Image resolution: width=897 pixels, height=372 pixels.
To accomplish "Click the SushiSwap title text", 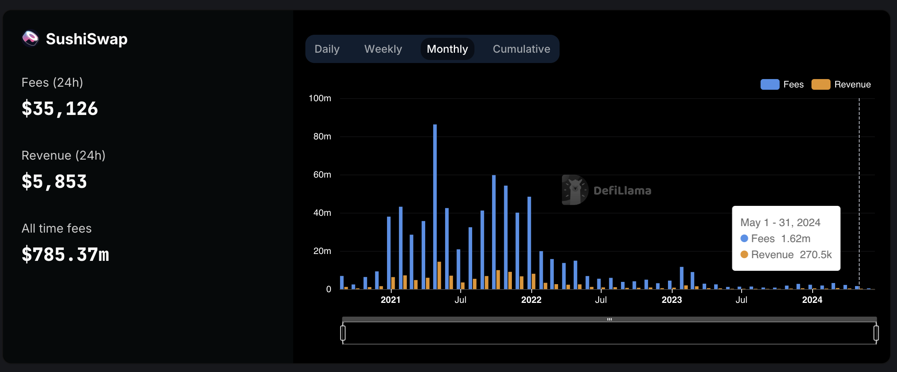I will click(87, 39).
